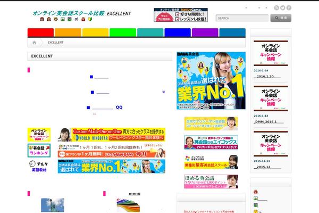
Task: Open the QQ link in content
Action: click(x=119, y=107)
